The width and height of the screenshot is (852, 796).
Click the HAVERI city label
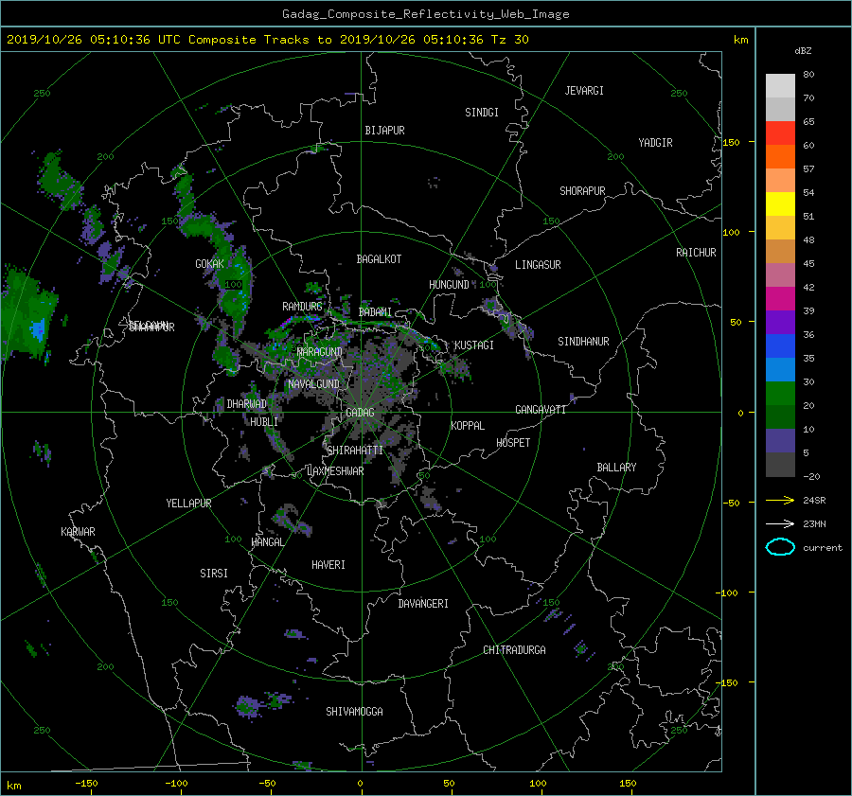(x=328, y=565)
